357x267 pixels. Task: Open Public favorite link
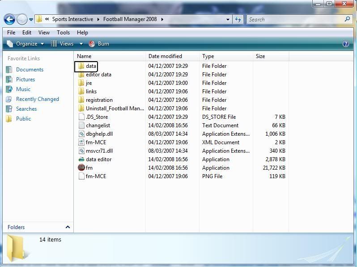(x=23, y=119)
